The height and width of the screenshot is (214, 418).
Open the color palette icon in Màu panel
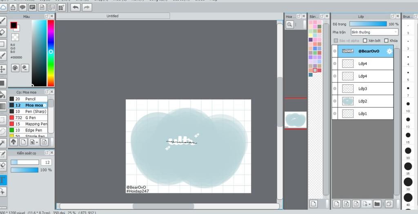point(15,68)
